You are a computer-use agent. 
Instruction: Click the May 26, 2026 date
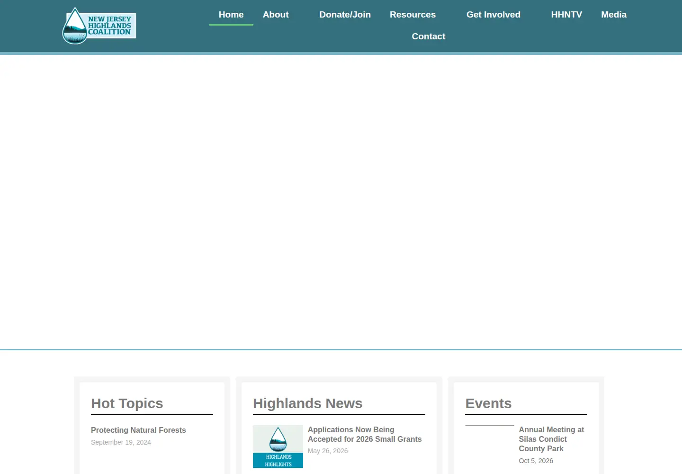pyautogui.click(x=328, y=451)
